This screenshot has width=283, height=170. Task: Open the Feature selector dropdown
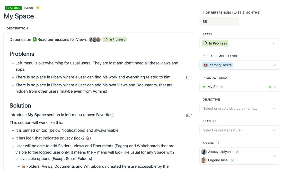coord(239,130)
